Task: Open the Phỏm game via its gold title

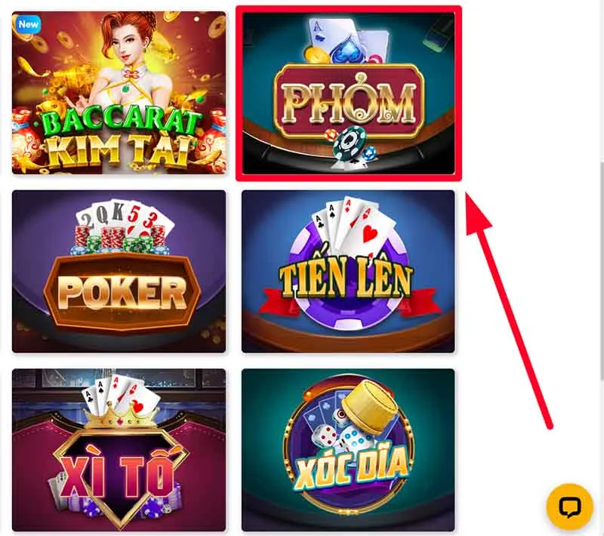Action: click(x=349, y=102)
